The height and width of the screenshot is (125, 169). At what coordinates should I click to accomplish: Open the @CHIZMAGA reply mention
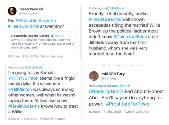[34, 68]
